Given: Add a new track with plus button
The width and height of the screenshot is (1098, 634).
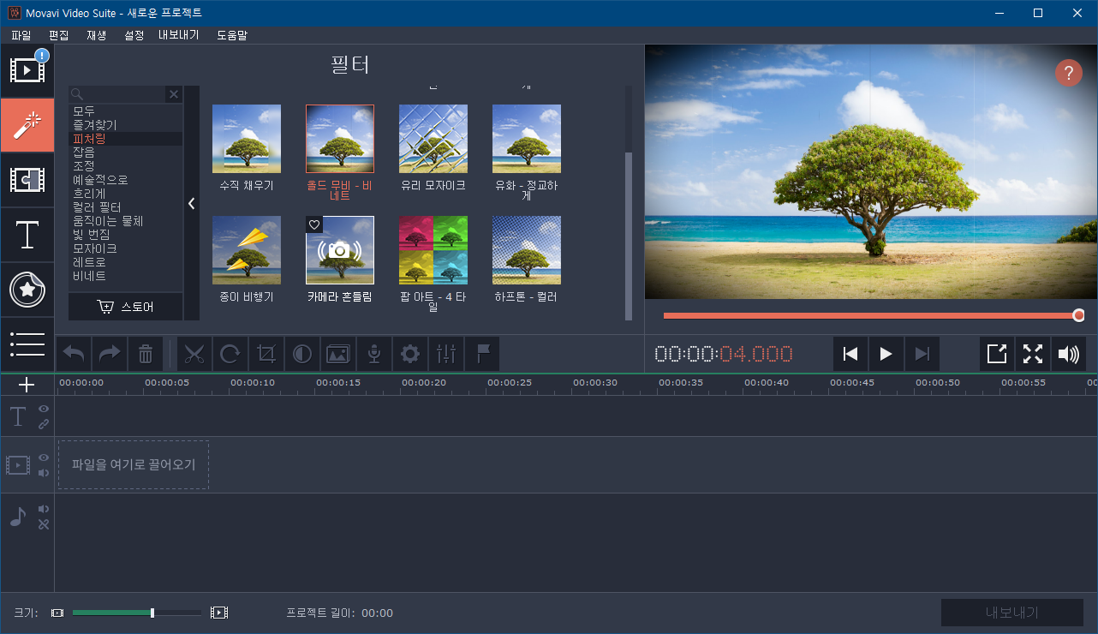Looking at the screenshot, I should coord(27,385).
